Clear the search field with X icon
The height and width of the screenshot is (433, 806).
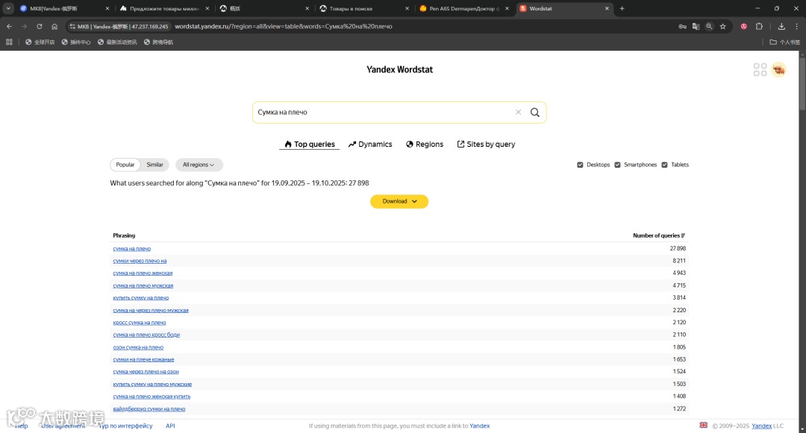518,113
